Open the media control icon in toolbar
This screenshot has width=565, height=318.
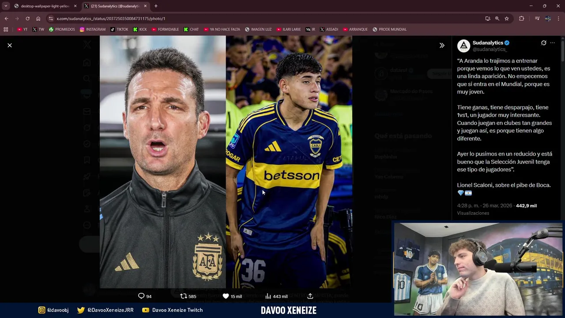(x=537, y=19)
